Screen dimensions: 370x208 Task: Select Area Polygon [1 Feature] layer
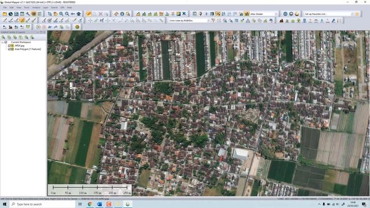28,49
